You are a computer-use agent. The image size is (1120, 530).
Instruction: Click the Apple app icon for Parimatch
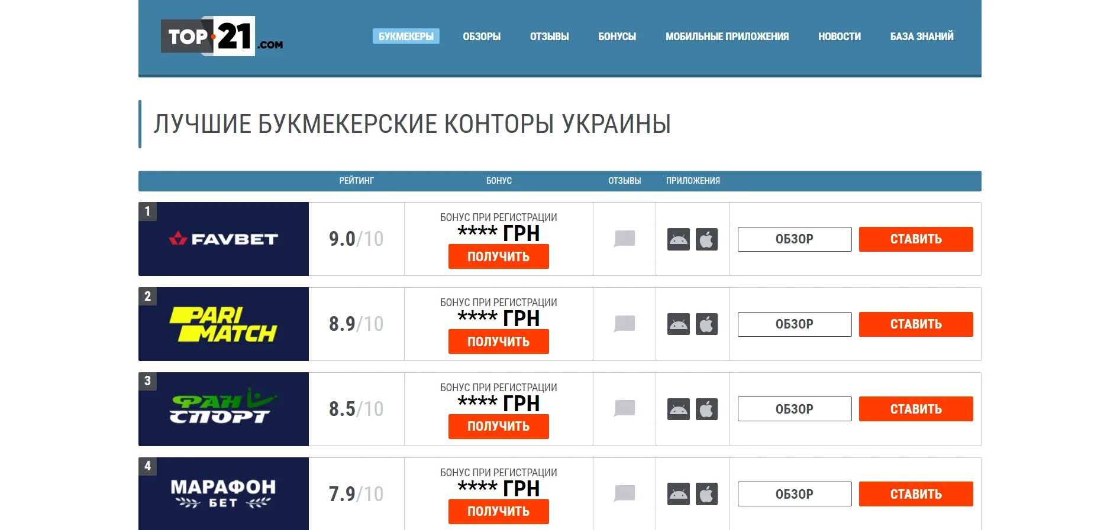706,324
